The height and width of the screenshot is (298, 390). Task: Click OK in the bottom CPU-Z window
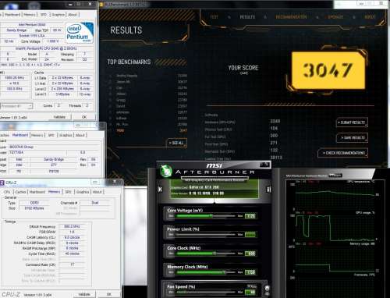pyautogui.click(x=109, y=294)
